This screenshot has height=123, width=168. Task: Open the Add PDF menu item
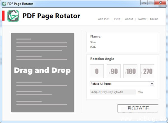click(104, 19)
